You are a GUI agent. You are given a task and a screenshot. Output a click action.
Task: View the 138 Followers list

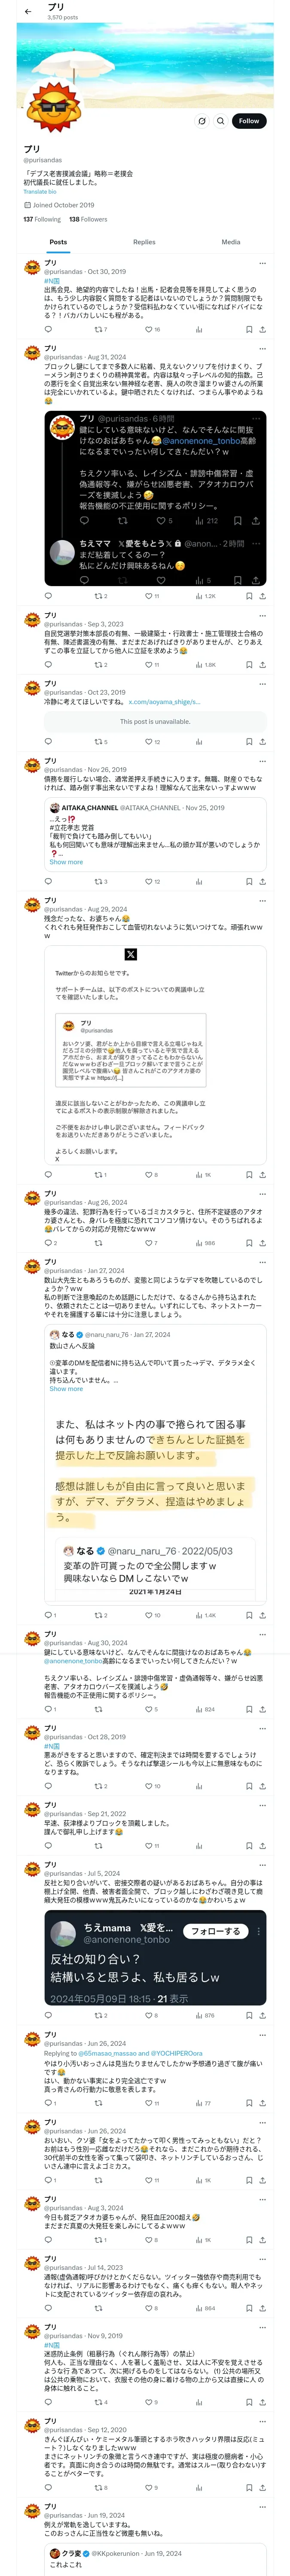[88, 219]
